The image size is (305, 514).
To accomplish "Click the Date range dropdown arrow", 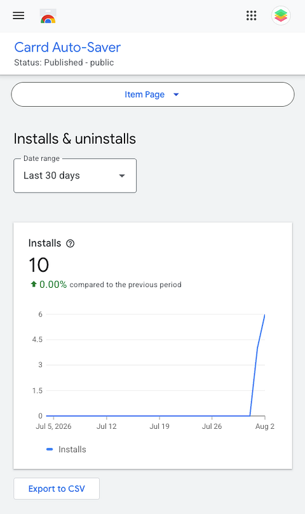I will point(122,176).
